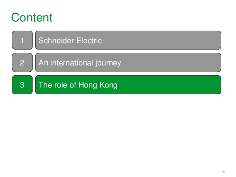The width and height of the screenshot is (236, 177).
Task: Open The role of Hong Kong bar
Action: (128, 85)
